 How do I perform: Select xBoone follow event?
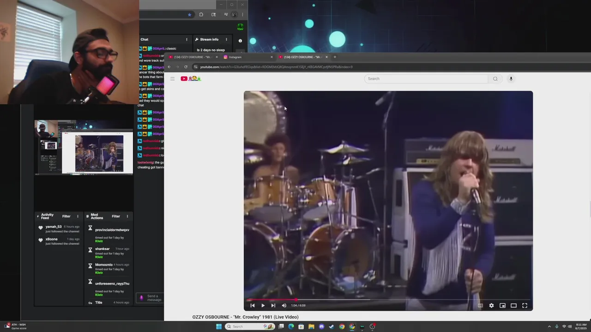click(59, 241)
